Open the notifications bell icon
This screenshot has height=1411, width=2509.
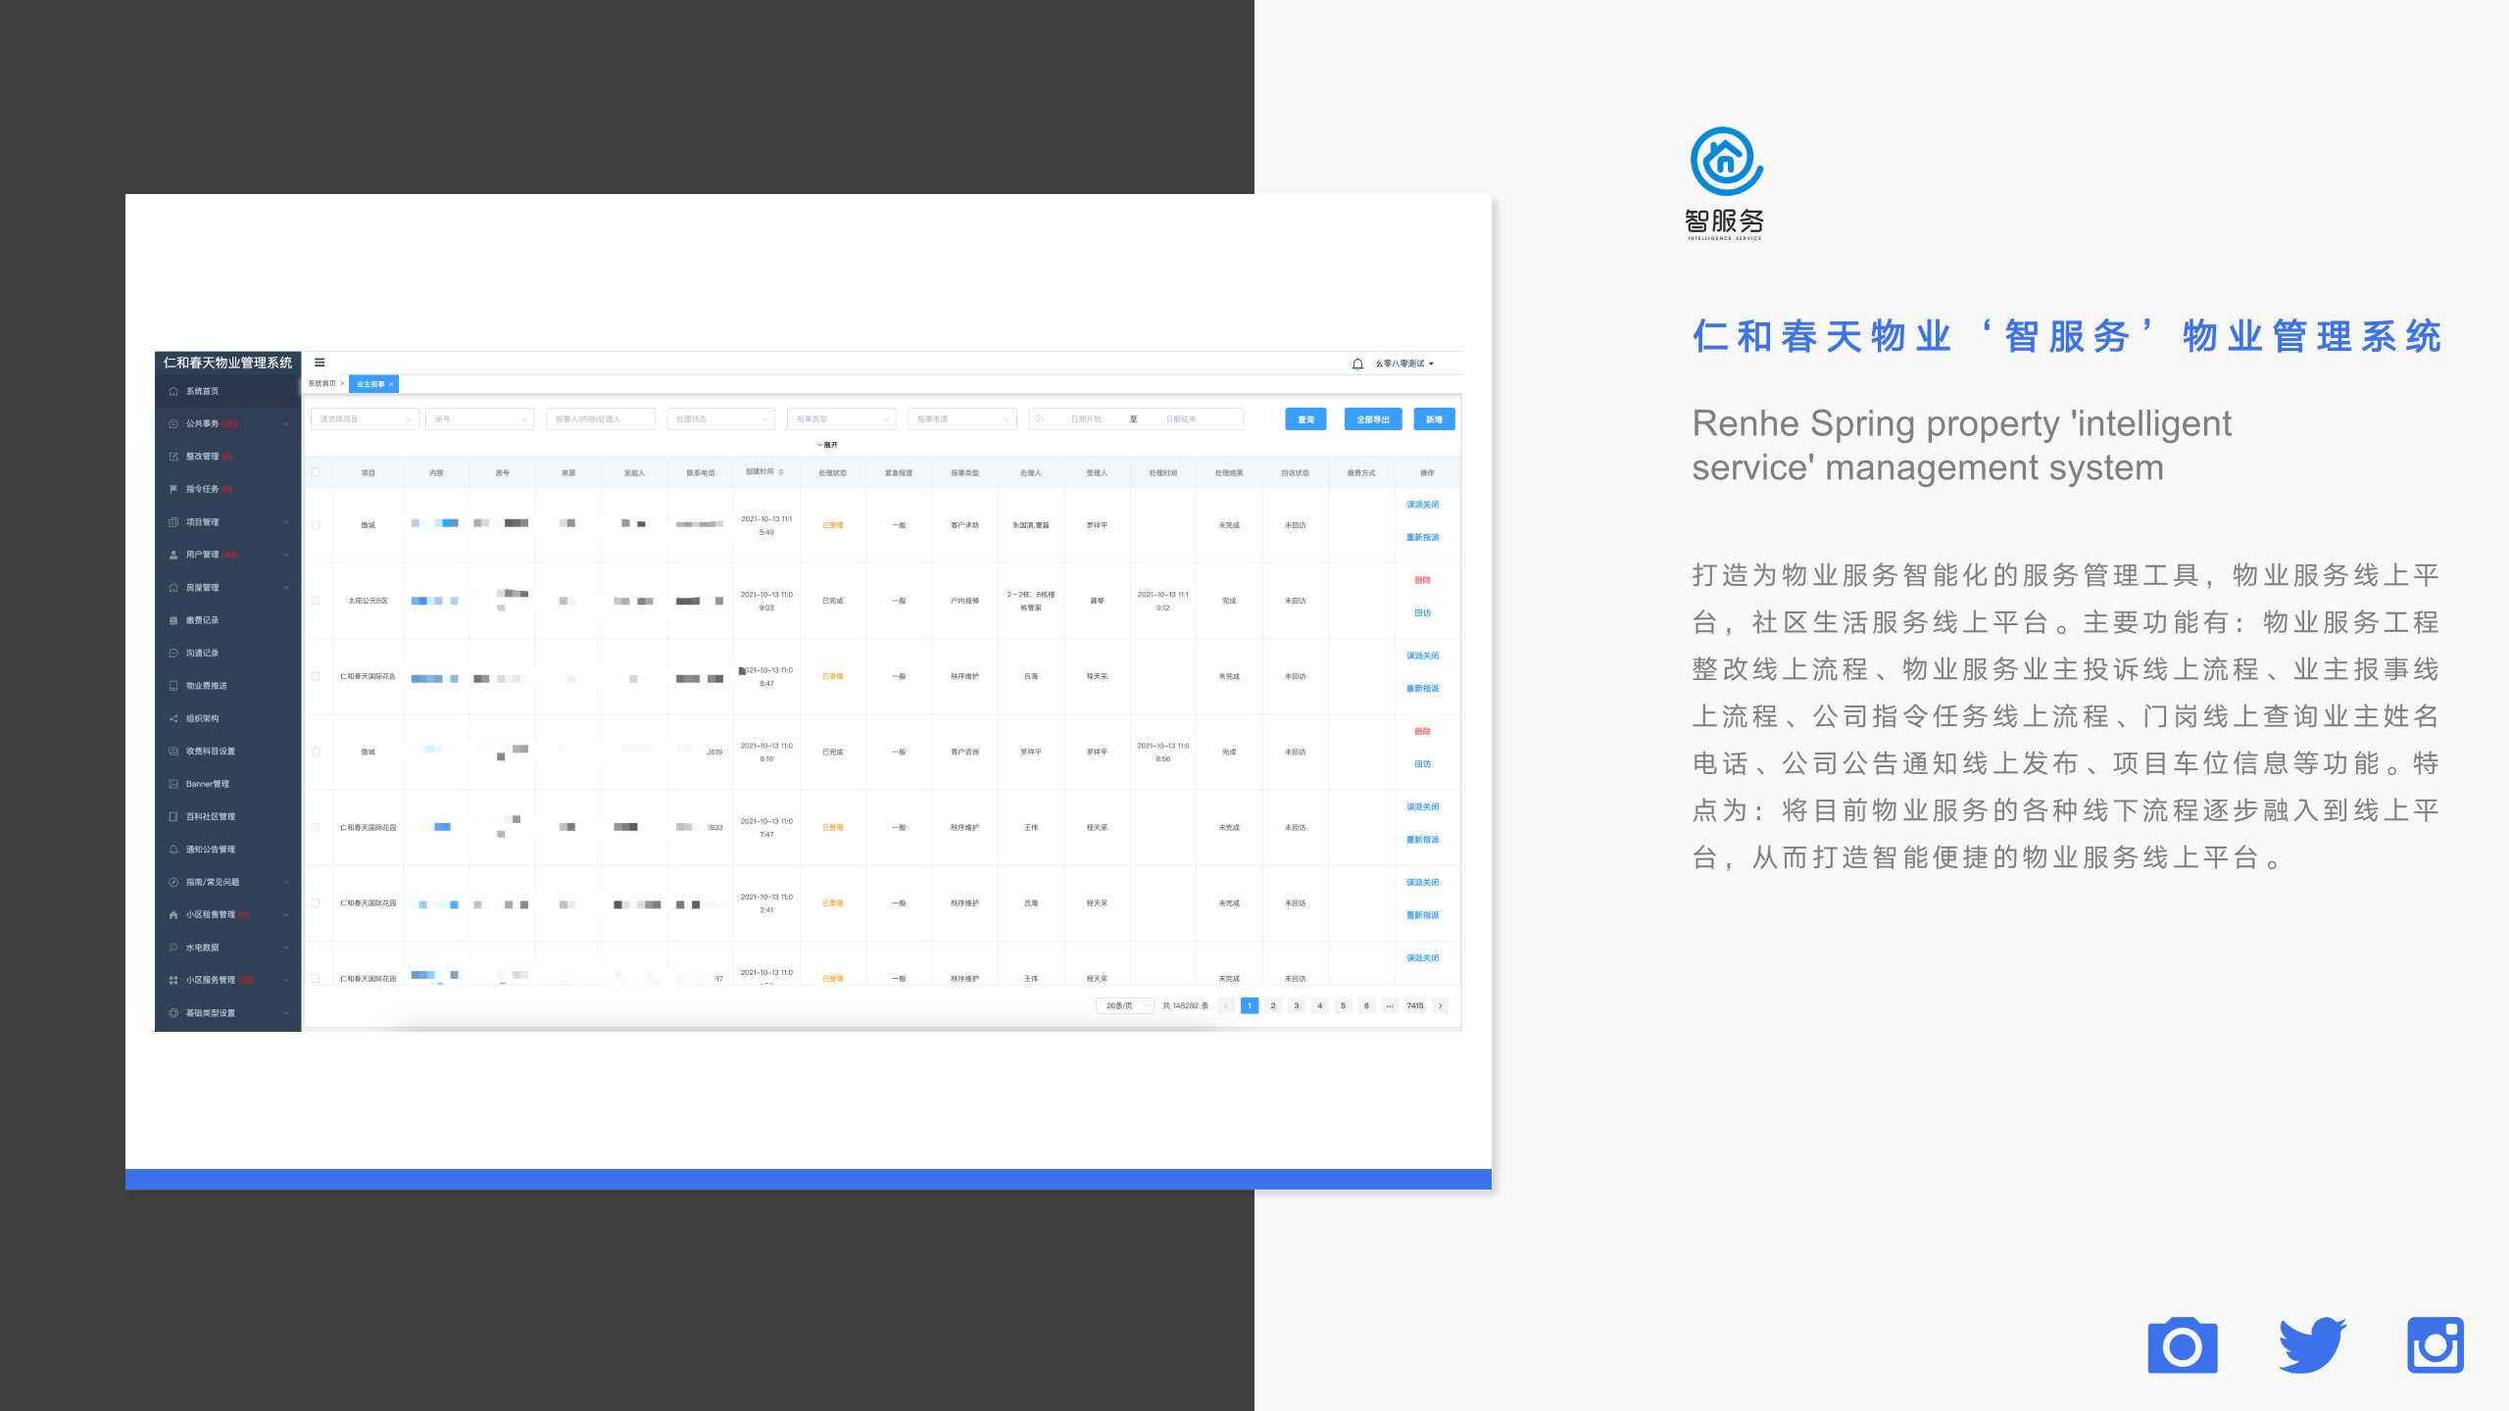[1356, 362]
